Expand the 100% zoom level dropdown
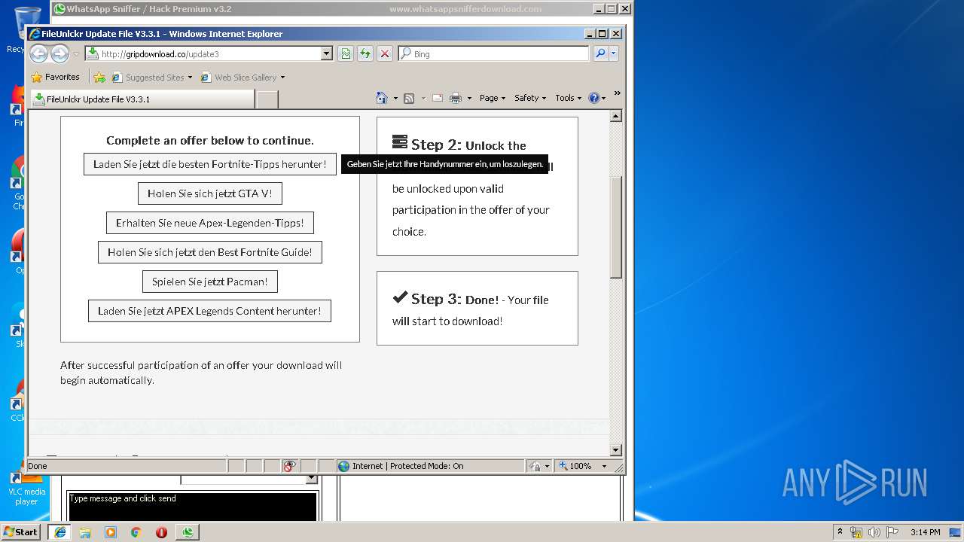This screenshot has height=542, width=964. (x=604, y=466)
